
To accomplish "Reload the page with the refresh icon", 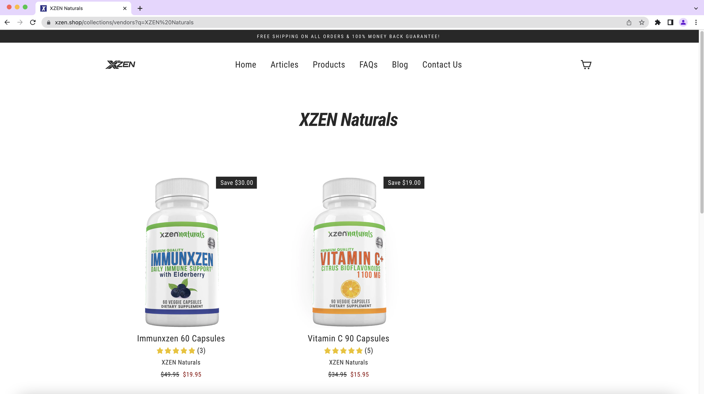I will (33, 22).
